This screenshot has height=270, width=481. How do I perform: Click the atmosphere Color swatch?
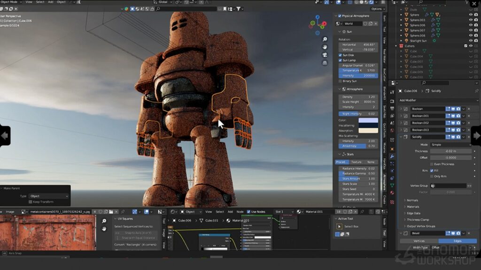click(368, 120)
